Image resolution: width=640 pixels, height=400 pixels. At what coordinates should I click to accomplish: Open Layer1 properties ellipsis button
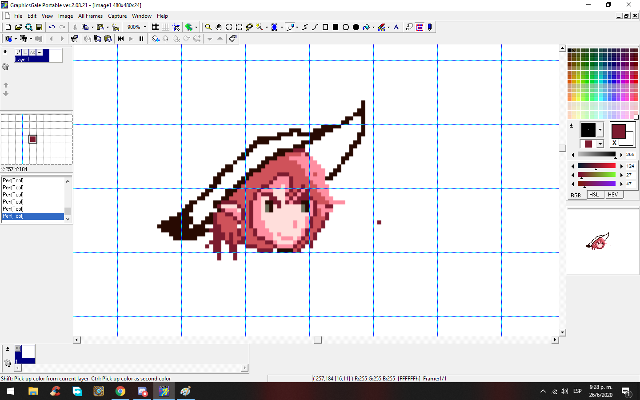coord(40,52)
